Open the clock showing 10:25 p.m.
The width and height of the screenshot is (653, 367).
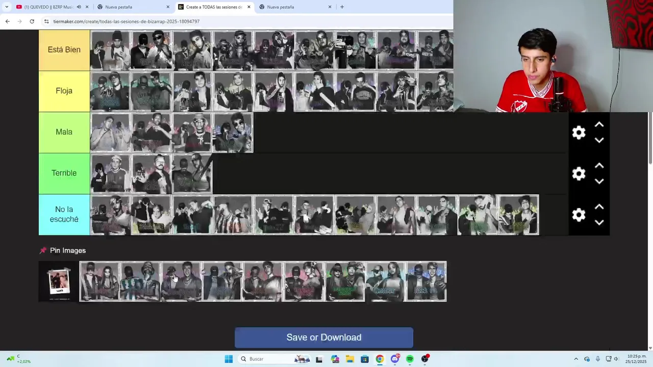[x=636, y=359]
